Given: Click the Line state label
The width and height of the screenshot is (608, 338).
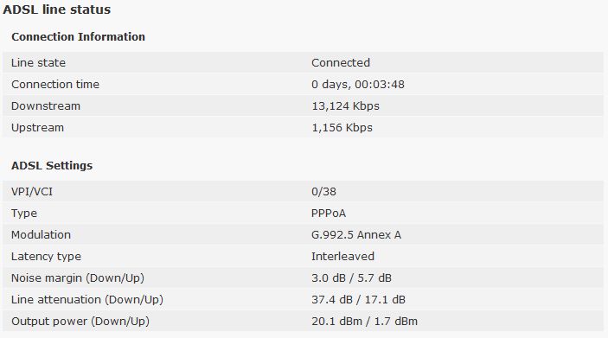Looking at the screenshot, I should [x=38, y=63].
